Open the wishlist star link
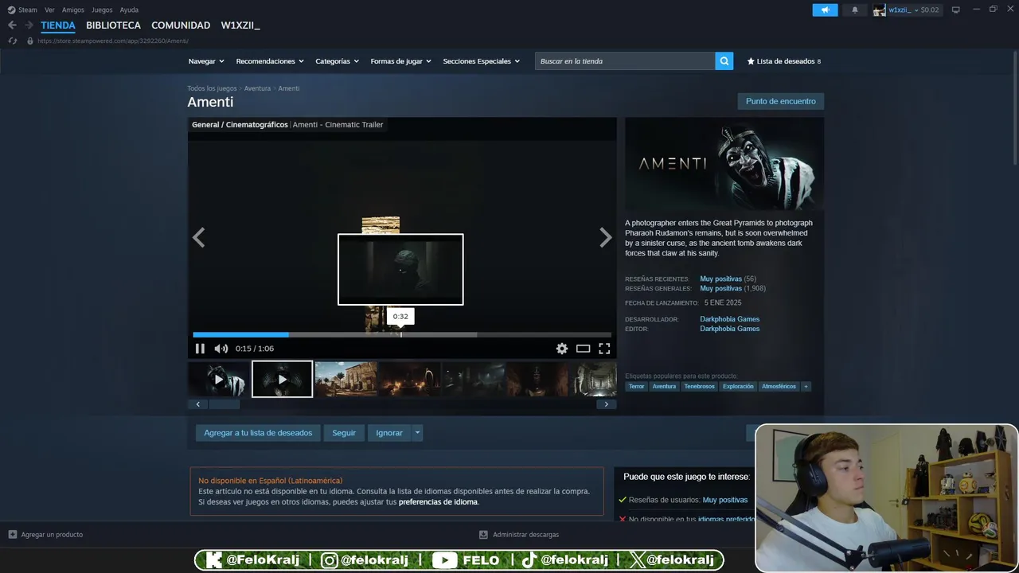Image resolution: width=1019 pixels, height=573 pixels. point(783,61)
